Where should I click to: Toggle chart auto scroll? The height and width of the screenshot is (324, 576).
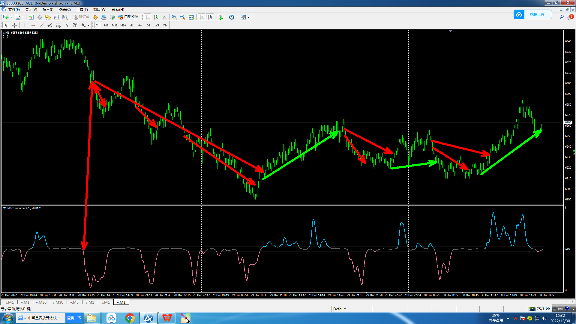pyautogui.click(x=202, y=17)
